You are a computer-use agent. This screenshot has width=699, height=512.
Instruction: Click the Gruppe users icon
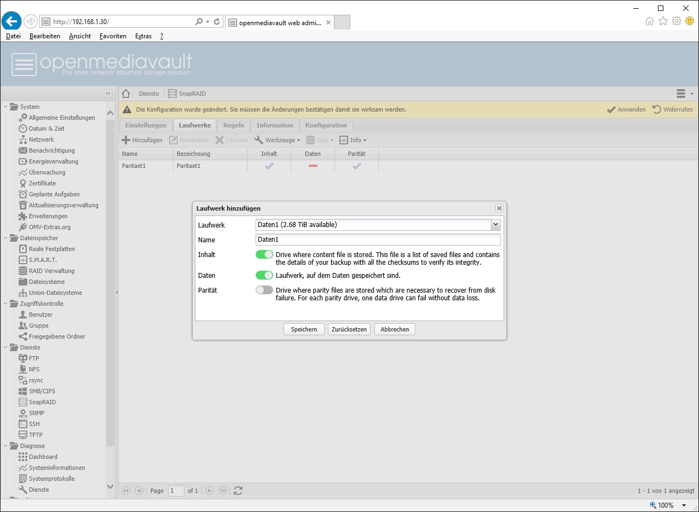[23, 325]
